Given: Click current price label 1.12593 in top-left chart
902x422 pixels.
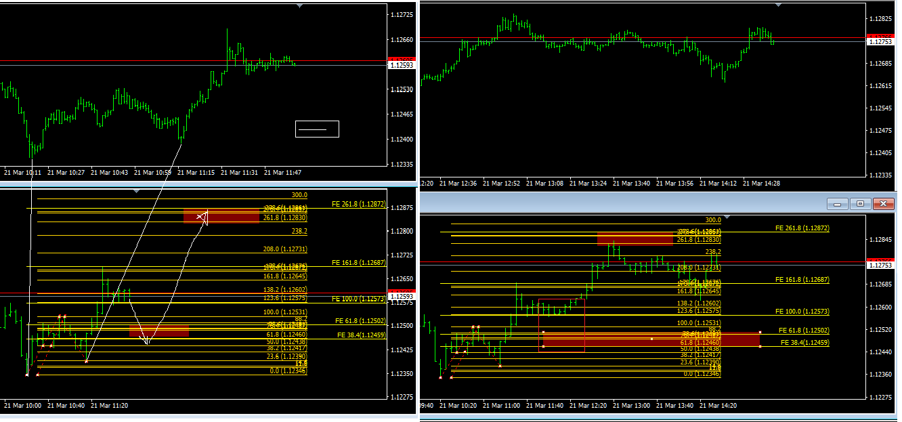Looking at the screenshot, I should (x=401, y=65).
